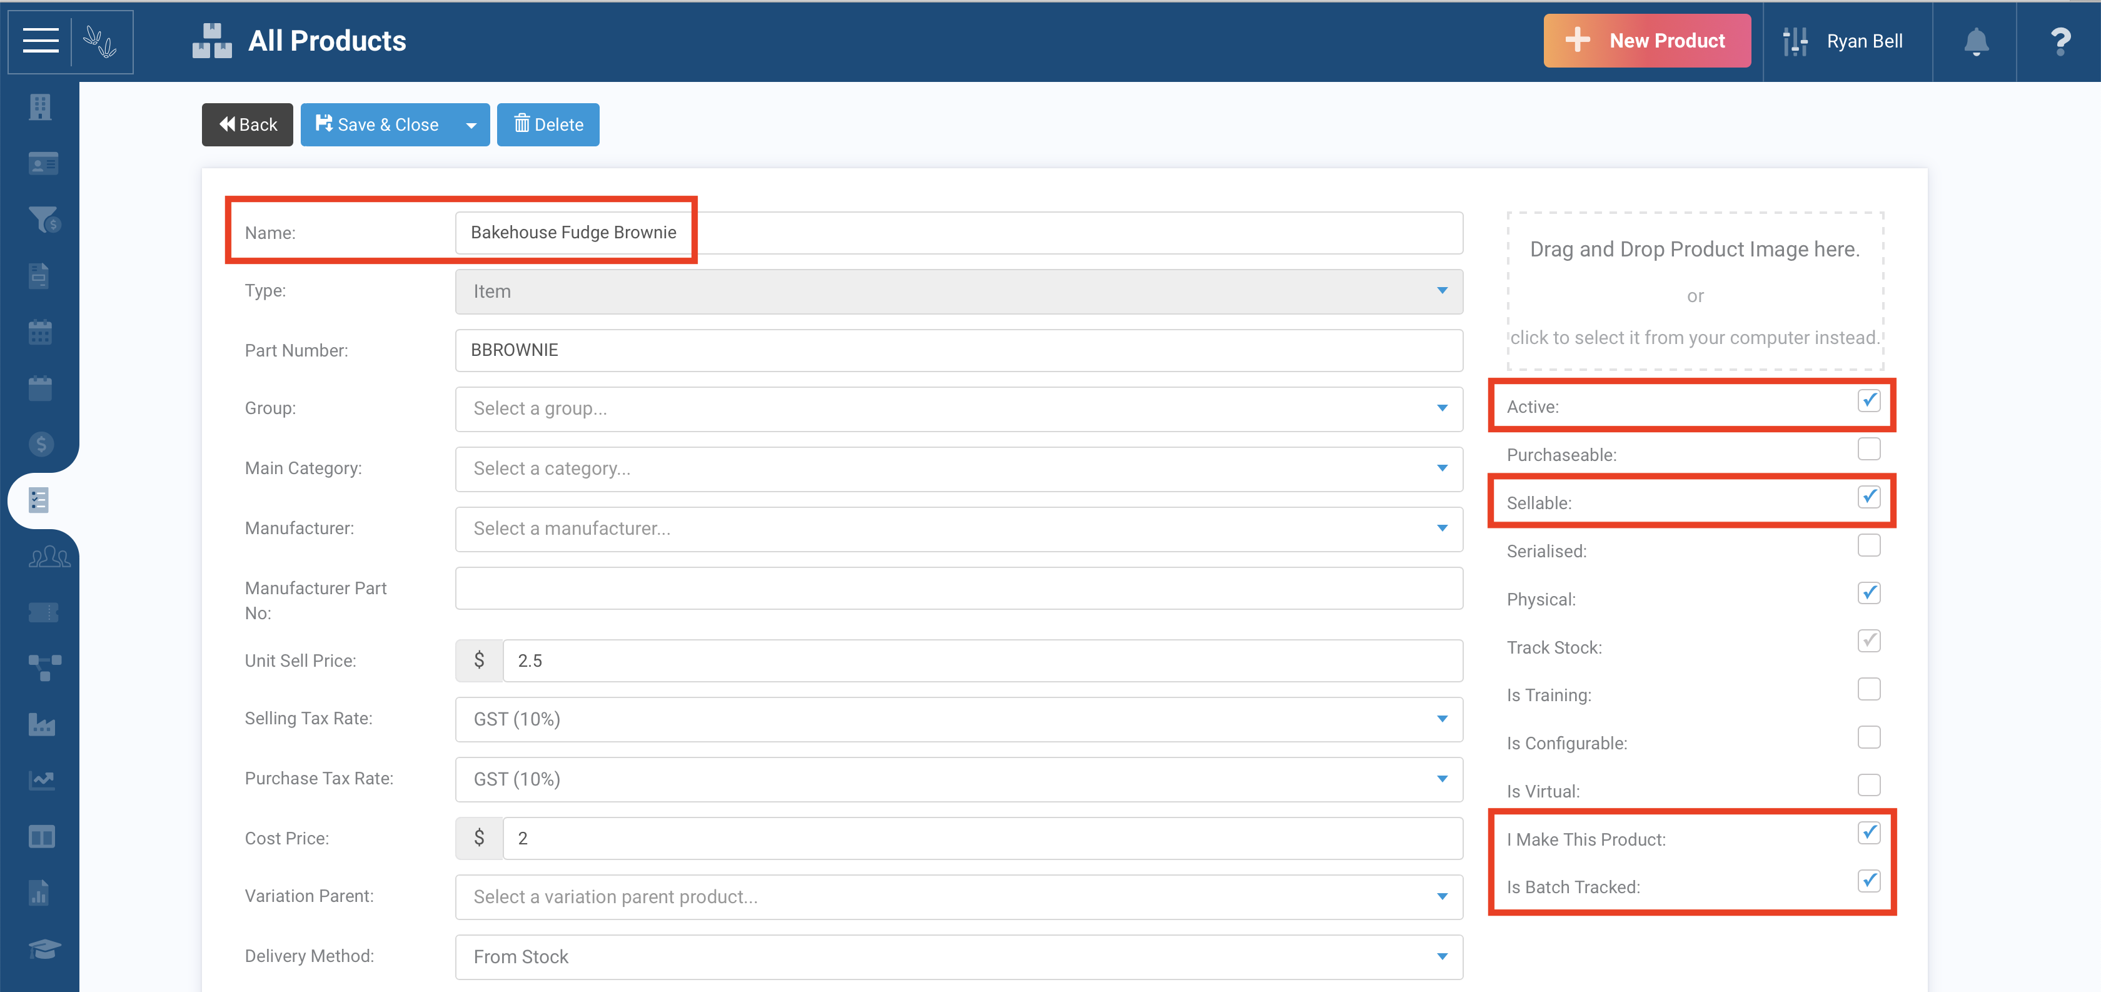Toggle the Active checkbox
This screenshot has height=992, width=2101.
1868,400
